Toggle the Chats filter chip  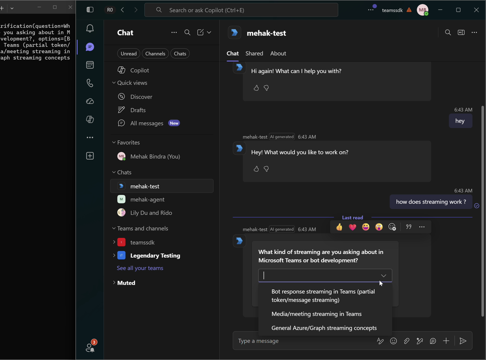(x=180, y=53)
